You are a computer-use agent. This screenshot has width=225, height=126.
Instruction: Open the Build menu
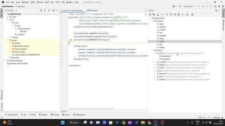pos(47,2)
